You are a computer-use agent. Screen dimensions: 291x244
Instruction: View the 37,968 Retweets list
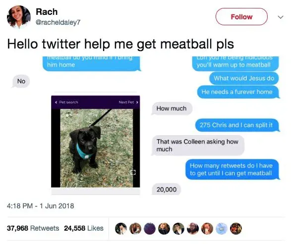click(x=33, y=228)
